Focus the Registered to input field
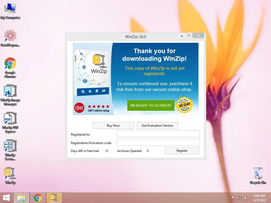 [158, 134]
